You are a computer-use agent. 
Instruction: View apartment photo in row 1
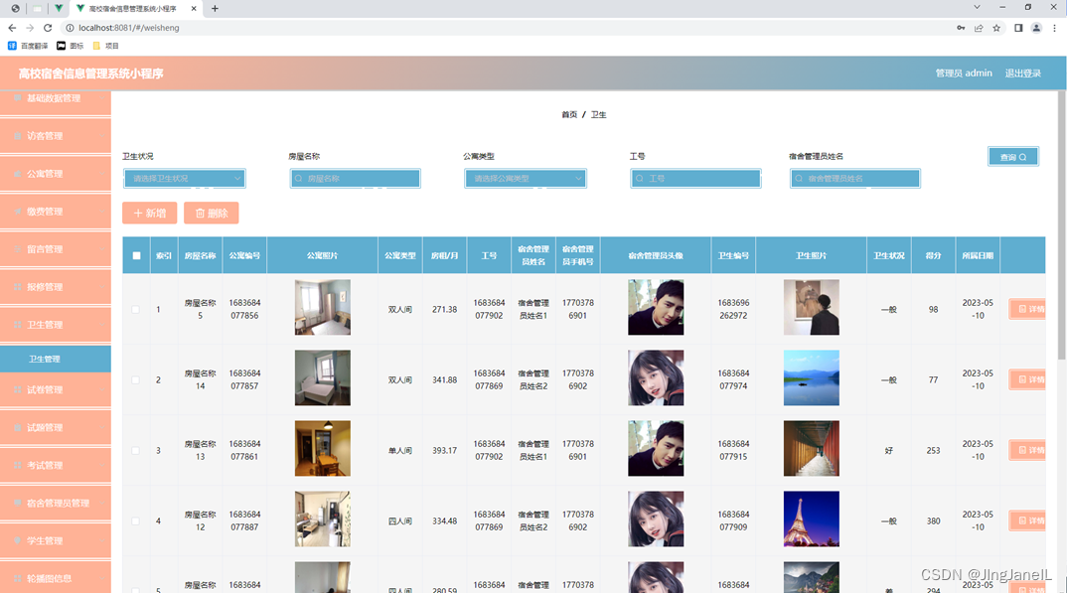pyautogui.click(x=323, y=307)
